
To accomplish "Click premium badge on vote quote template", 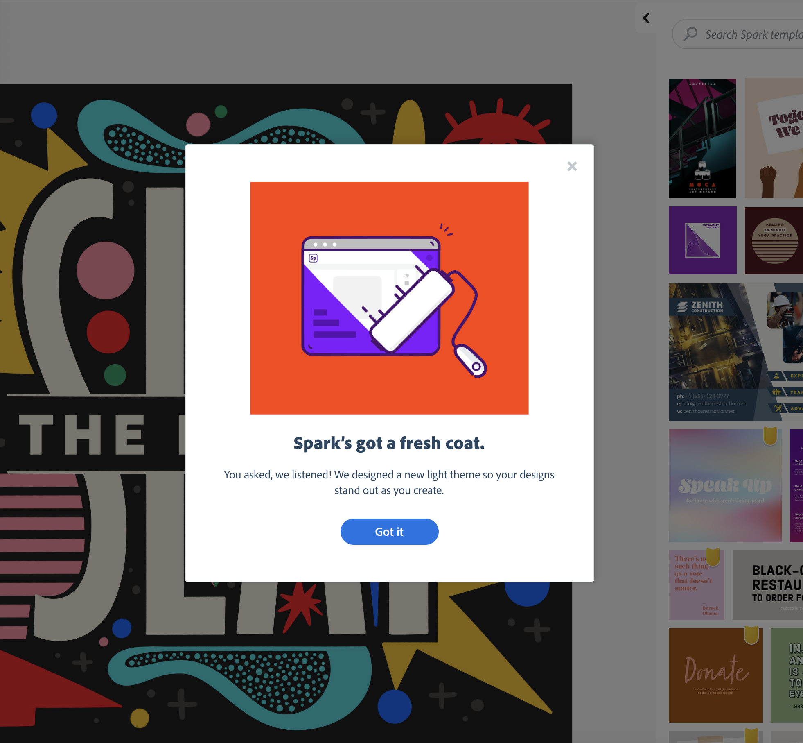I will click(713, 557).
